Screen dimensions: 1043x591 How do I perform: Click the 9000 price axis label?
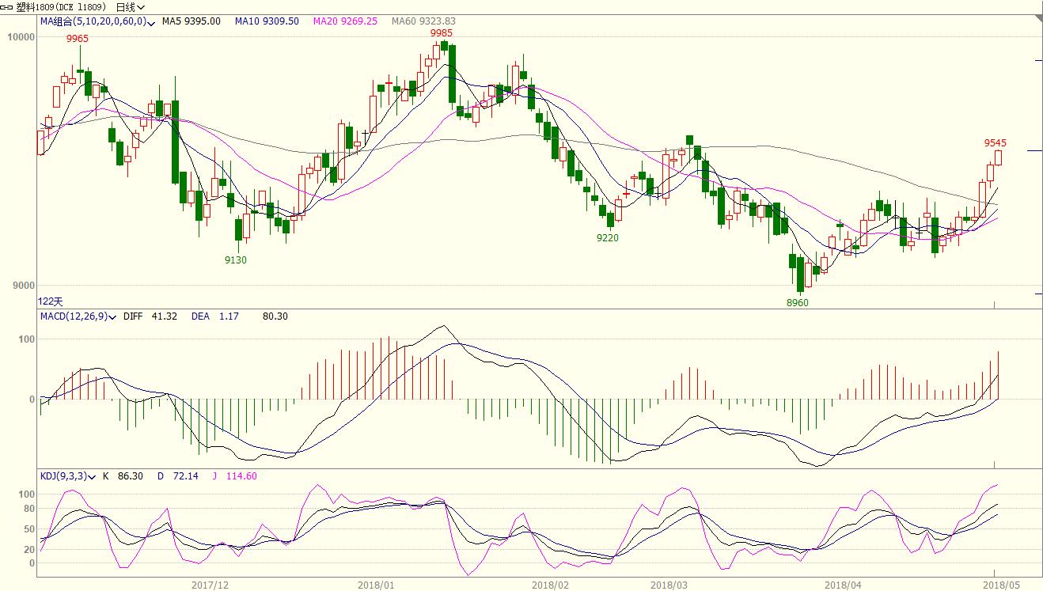(24, 286)
